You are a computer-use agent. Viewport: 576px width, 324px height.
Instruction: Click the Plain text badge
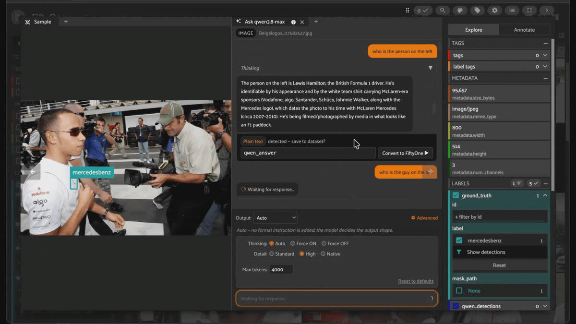(253, 141)
